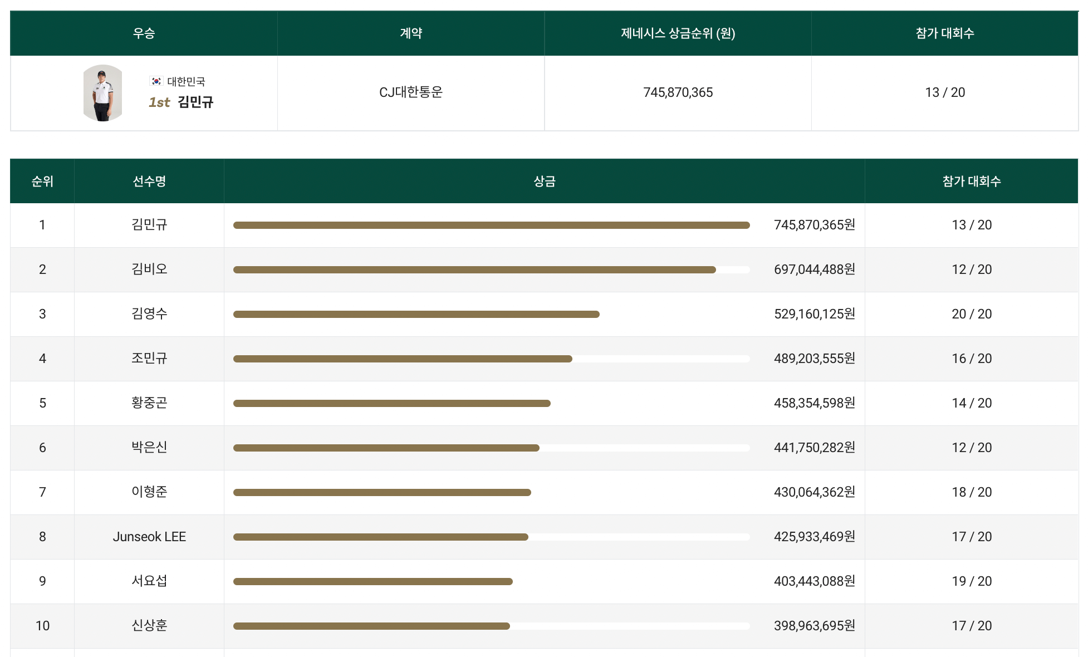Click player name 조민규
The image size is (1088, 657).
click(149, 359)
